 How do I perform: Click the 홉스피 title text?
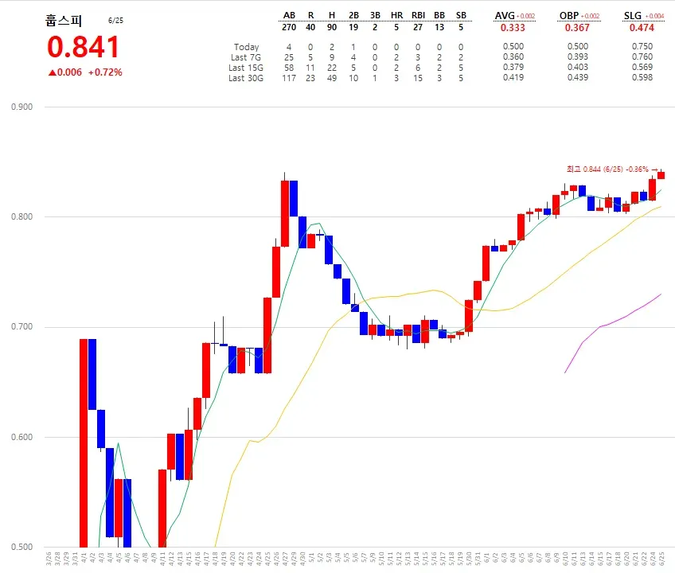(64, 20)
